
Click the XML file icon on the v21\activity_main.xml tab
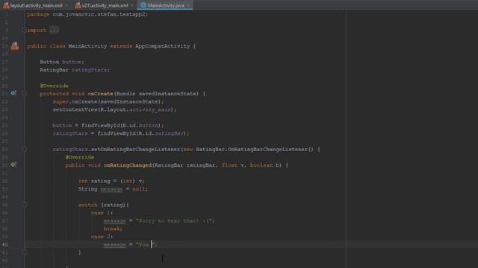(78, 5)
